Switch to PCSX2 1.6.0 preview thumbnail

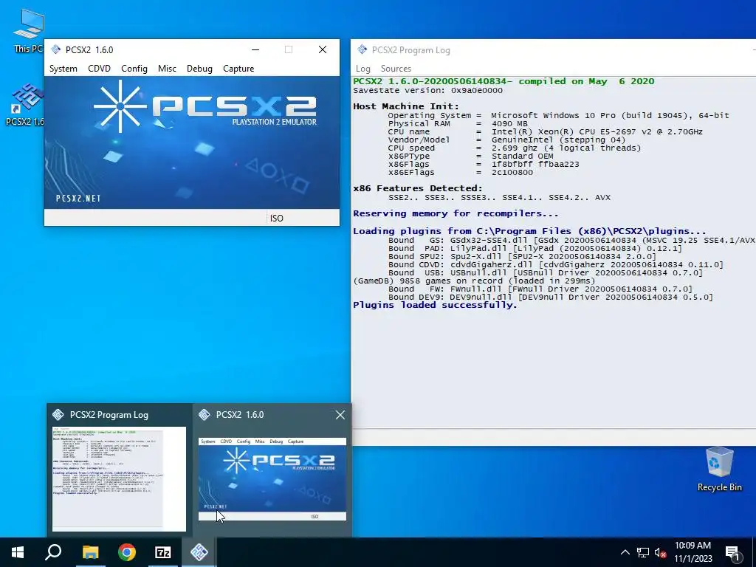[272, 478]
